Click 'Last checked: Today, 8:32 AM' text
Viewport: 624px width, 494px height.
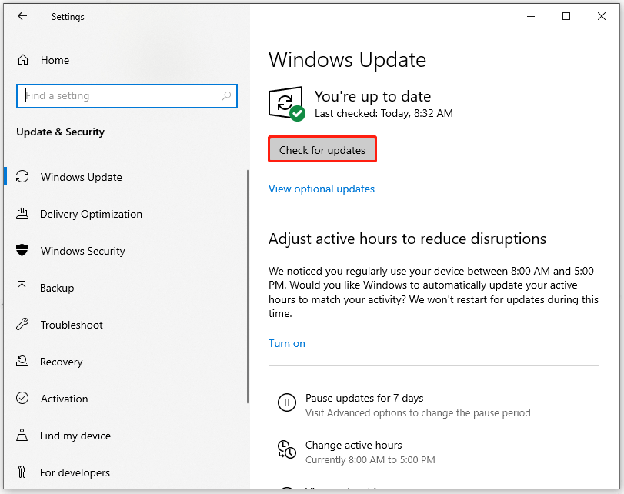(x=384, y=113)
